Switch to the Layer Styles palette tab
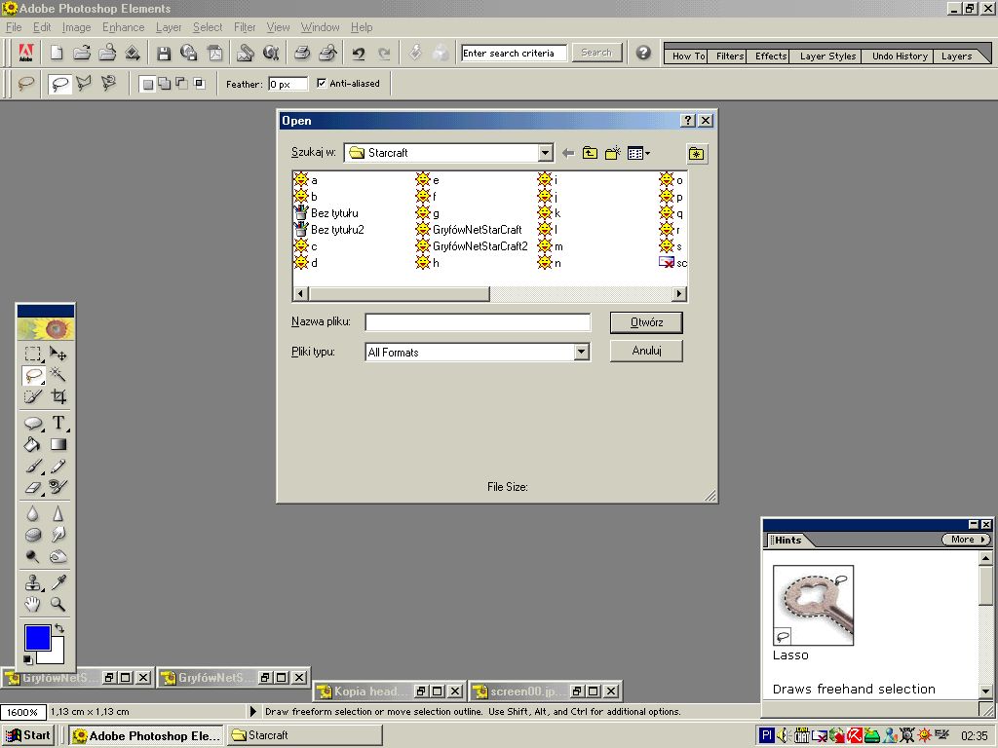Screen dimensions: 998x748 tap(827, 56)
